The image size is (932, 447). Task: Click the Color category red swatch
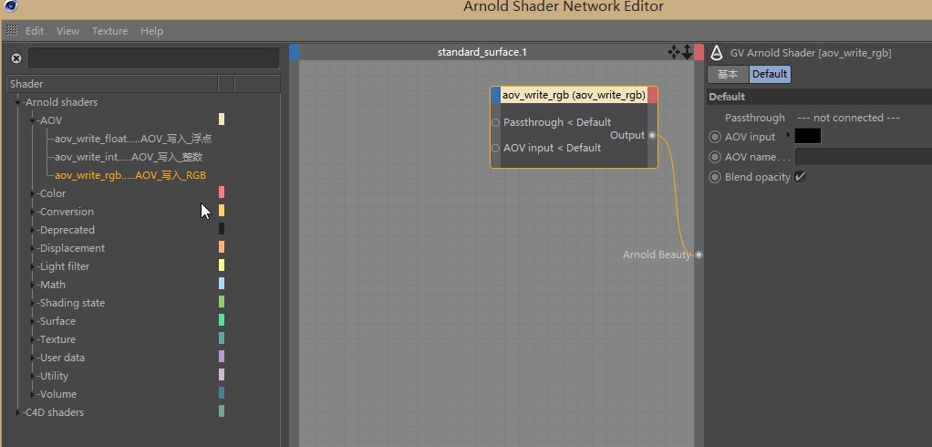[x=222, y=192]
